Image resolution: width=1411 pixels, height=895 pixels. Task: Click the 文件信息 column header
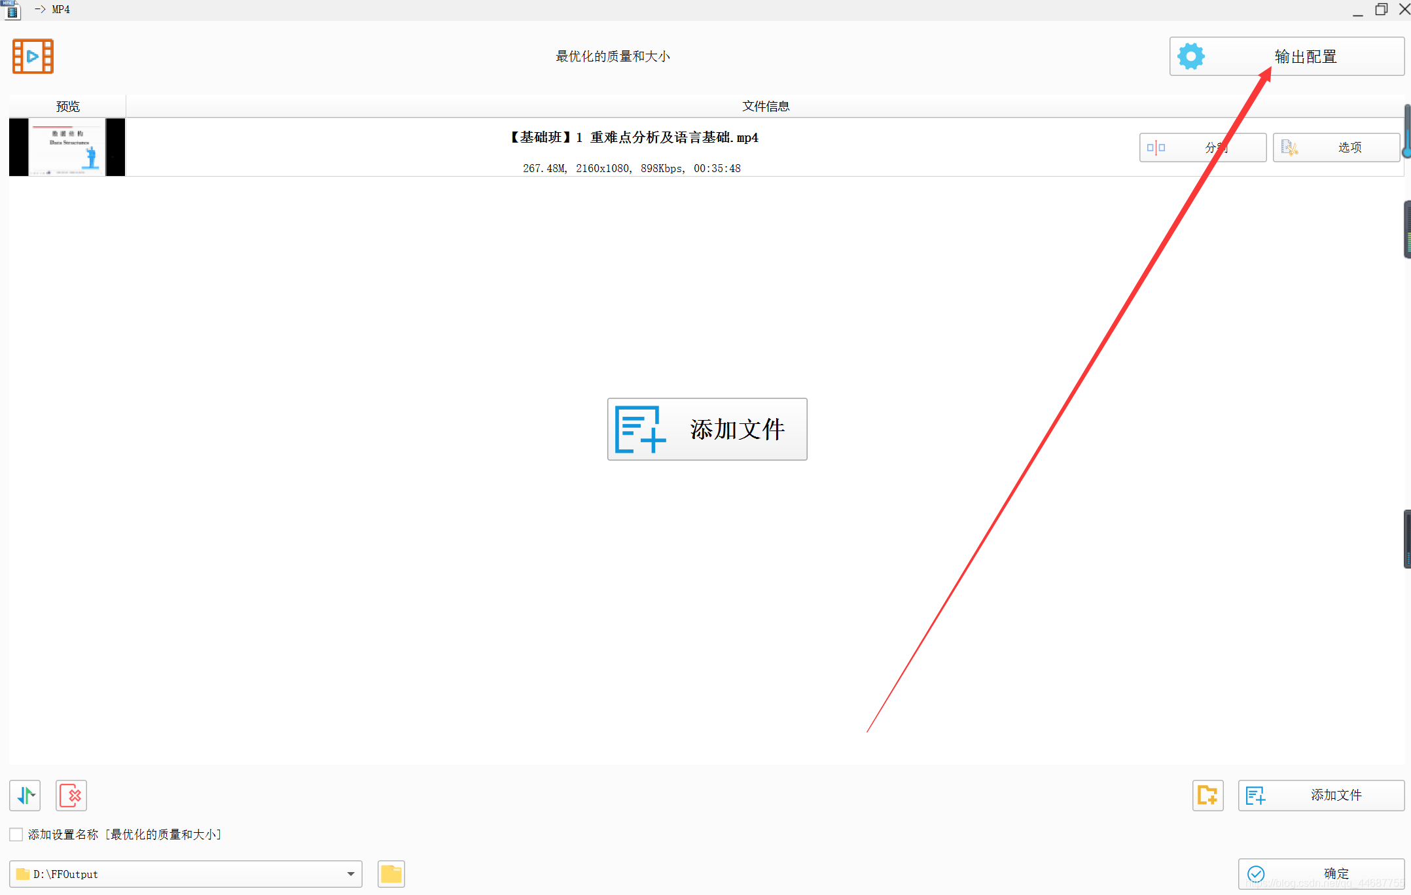(765, 106)
